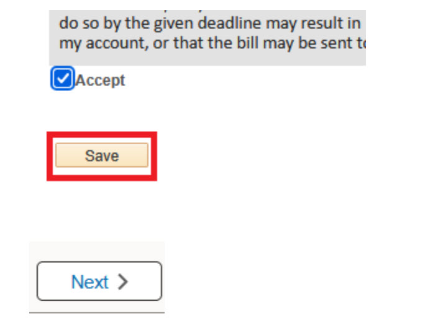Deselect the checked box left of Accept
Screen dimensions: 446x323
pos(63,80)
